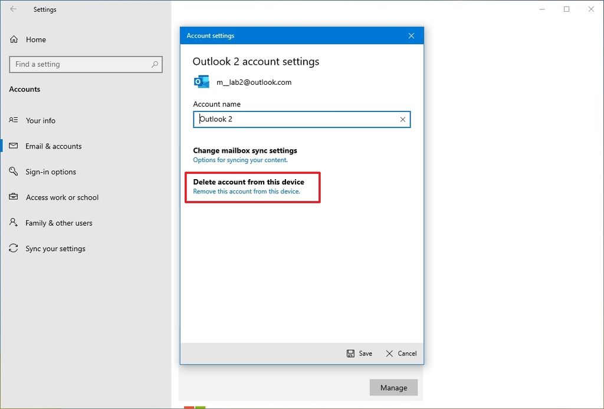Click the Outlook account icon

pyautogui.click(x=202, y=82)
